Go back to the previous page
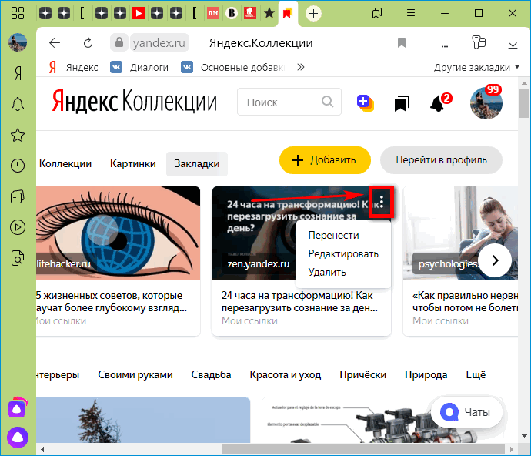531x456 pixels. [55, 43]
